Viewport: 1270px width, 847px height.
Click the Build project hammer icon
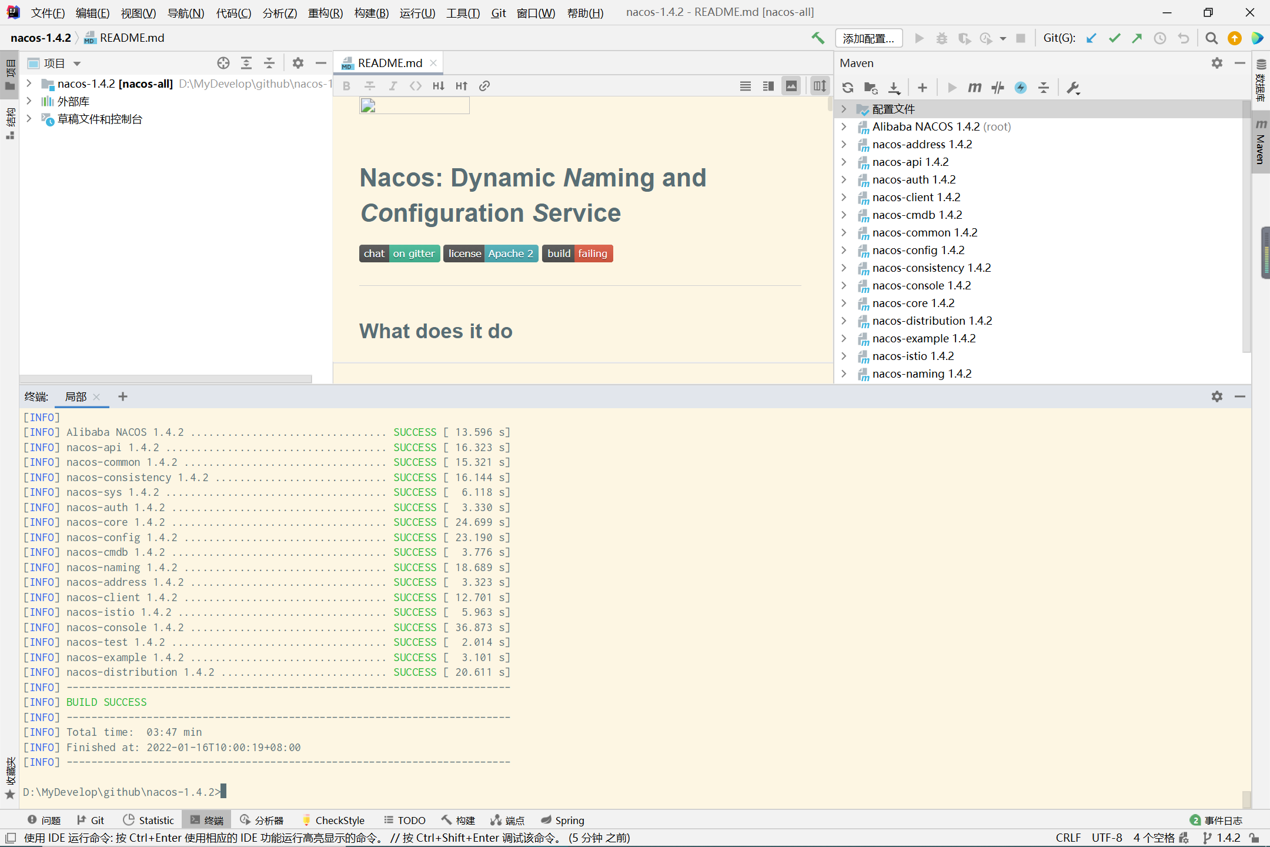(818, 38)
